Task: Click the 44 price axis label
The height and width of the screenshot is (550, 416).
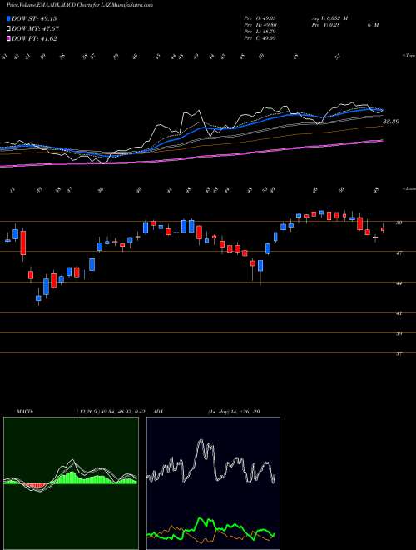Action: pos(399,283)
